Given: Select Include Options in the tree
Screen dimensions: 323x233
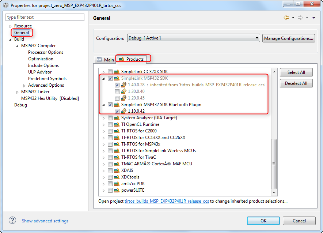Looking at the screenshot, I should [x=43, y=65].
